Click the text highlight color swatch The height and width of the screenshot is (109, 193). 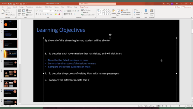click(x=56, y=14)
